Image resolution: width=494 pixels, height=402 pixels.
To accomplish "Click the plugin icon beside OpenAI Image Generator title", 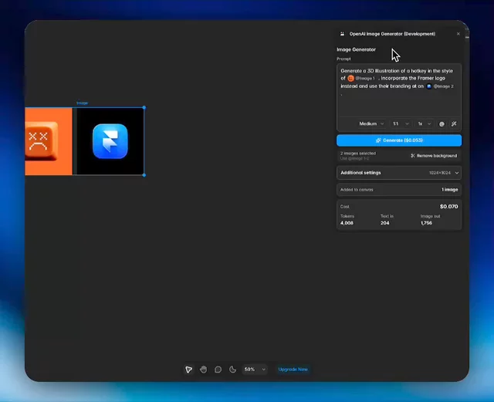I will pos(342,34).
